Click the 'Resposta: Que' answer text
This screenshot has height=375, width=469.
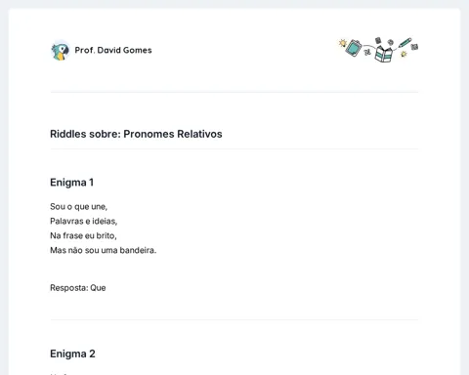(x=78, y=288)
